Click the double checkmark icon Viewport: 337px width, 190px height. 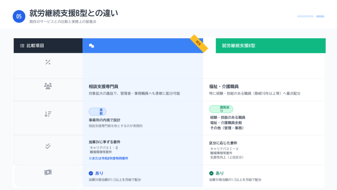48,146
